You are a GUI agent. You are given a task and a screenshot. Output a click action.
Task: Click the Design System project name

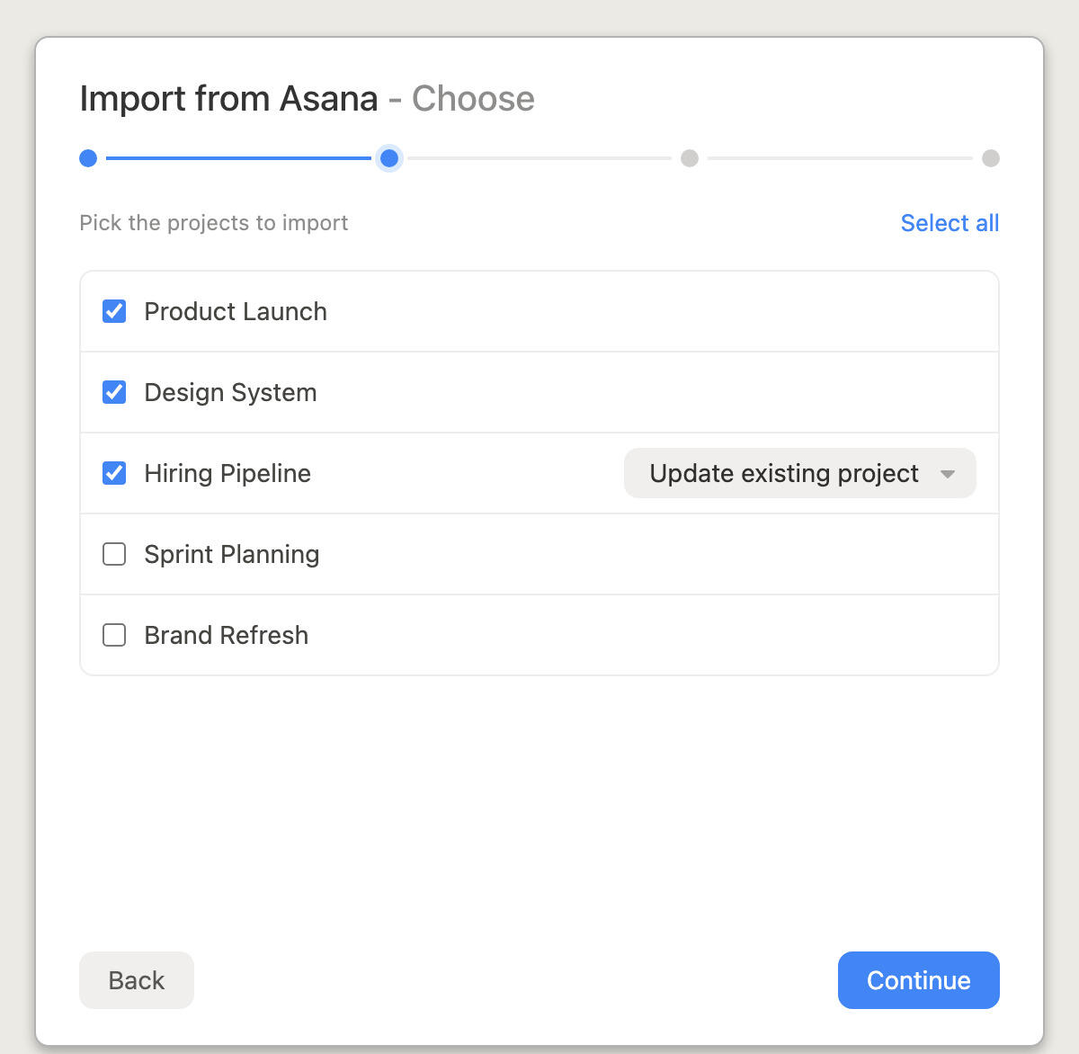[x=230, y=392]
